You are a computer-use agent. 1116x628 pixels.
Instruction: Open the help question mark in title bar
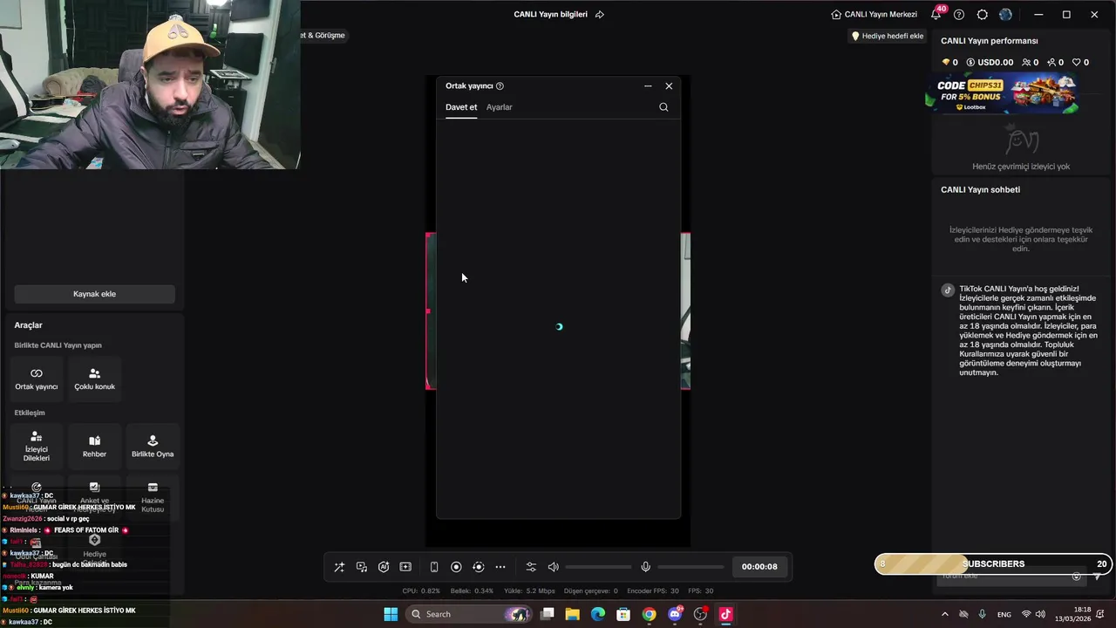959,14
